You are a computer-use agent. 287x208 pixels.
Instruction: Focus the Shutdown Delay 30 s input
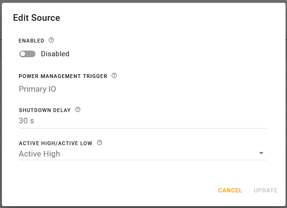(x=137, y=121)
